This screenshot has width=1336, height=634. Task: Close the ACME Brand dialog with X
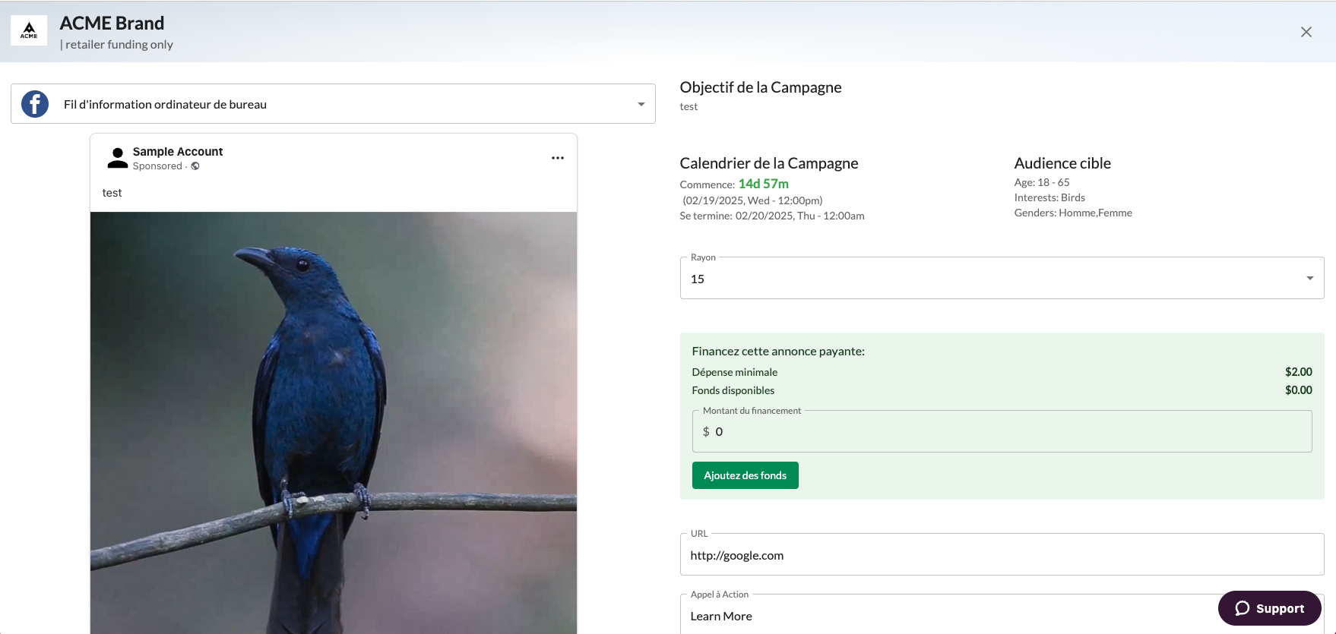(1306, 32)
